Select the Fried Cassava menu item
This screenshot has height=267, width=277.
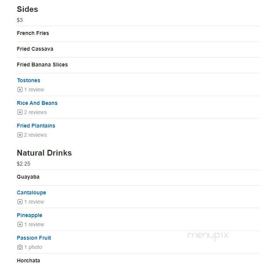[35, 49]
